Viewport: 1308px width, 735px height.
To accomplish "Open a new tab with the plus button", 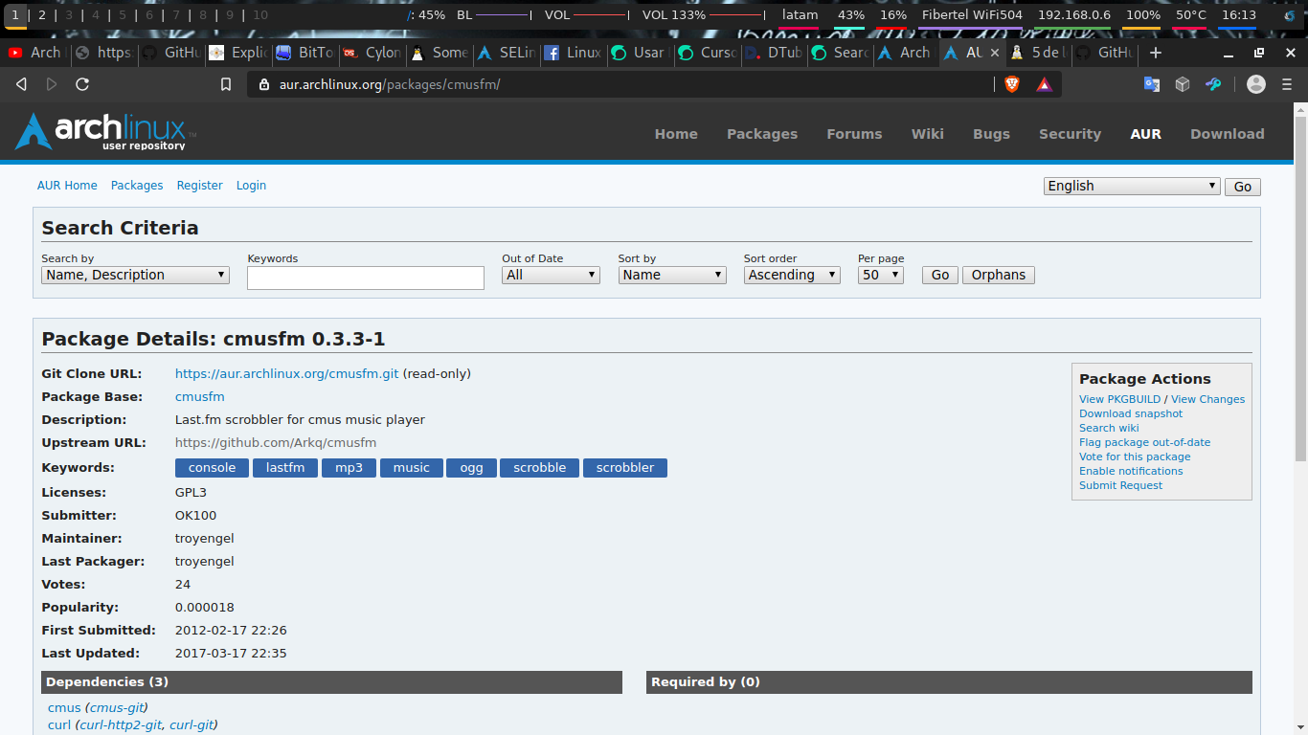I will 1156,53.
